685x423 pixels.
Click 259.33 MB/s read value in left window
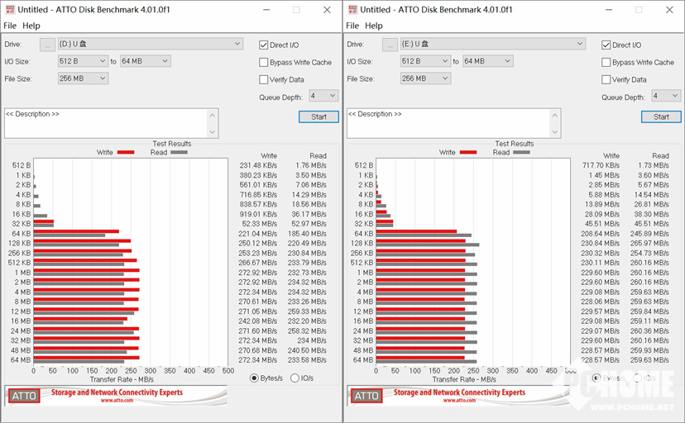[x=307, y=311]
